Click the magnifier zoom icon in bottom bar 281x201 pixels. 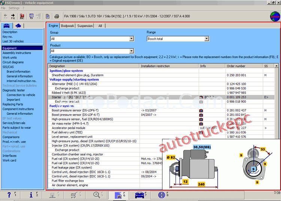click(x=97, y=195)
